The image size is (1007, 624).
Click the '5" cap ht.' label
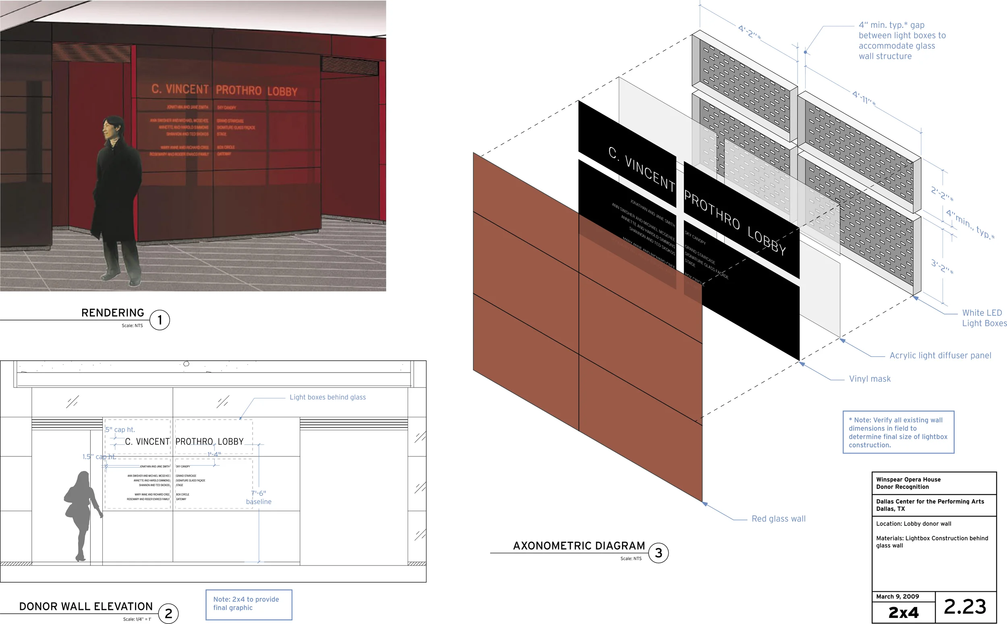(x=120, y=429)
